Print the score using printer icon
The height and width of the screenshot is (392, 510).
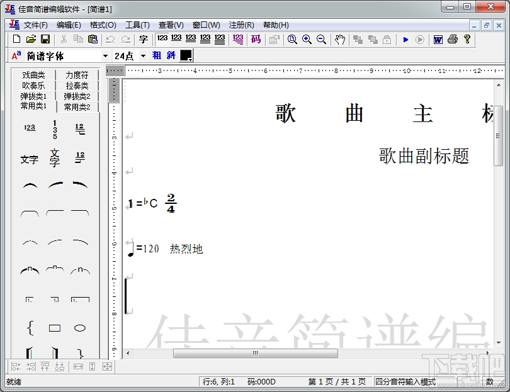pyautogui.click(x=453, y=40)
